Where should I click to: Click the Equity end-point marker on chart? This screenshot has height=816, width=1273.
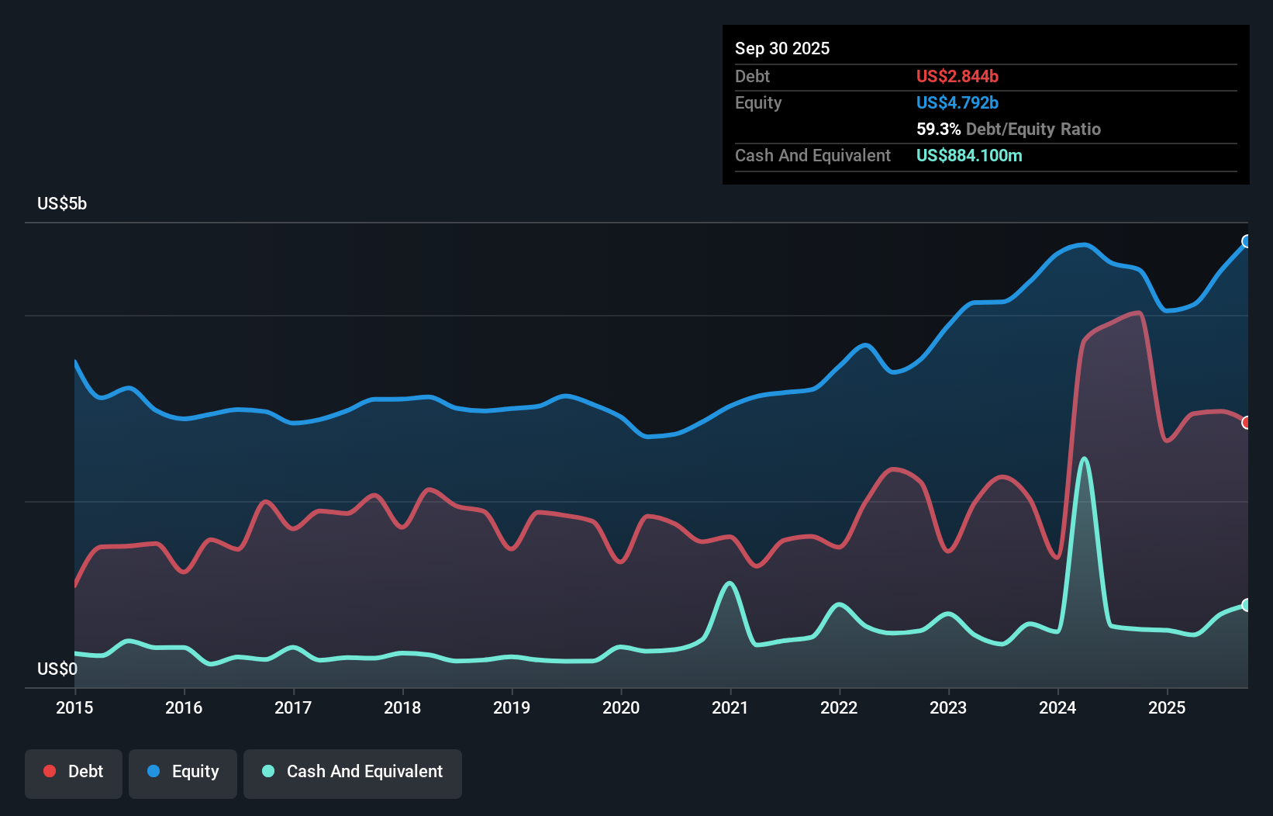[1247, 241]
